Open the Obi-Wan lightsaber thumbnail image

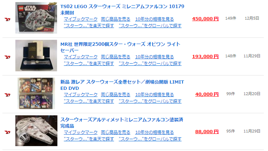tap(36, 55)
